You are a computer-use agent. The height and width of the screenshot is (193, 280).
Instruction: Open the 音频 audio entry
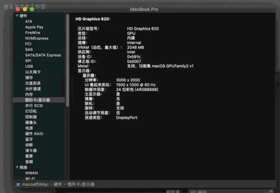click(x=29, y=162)
